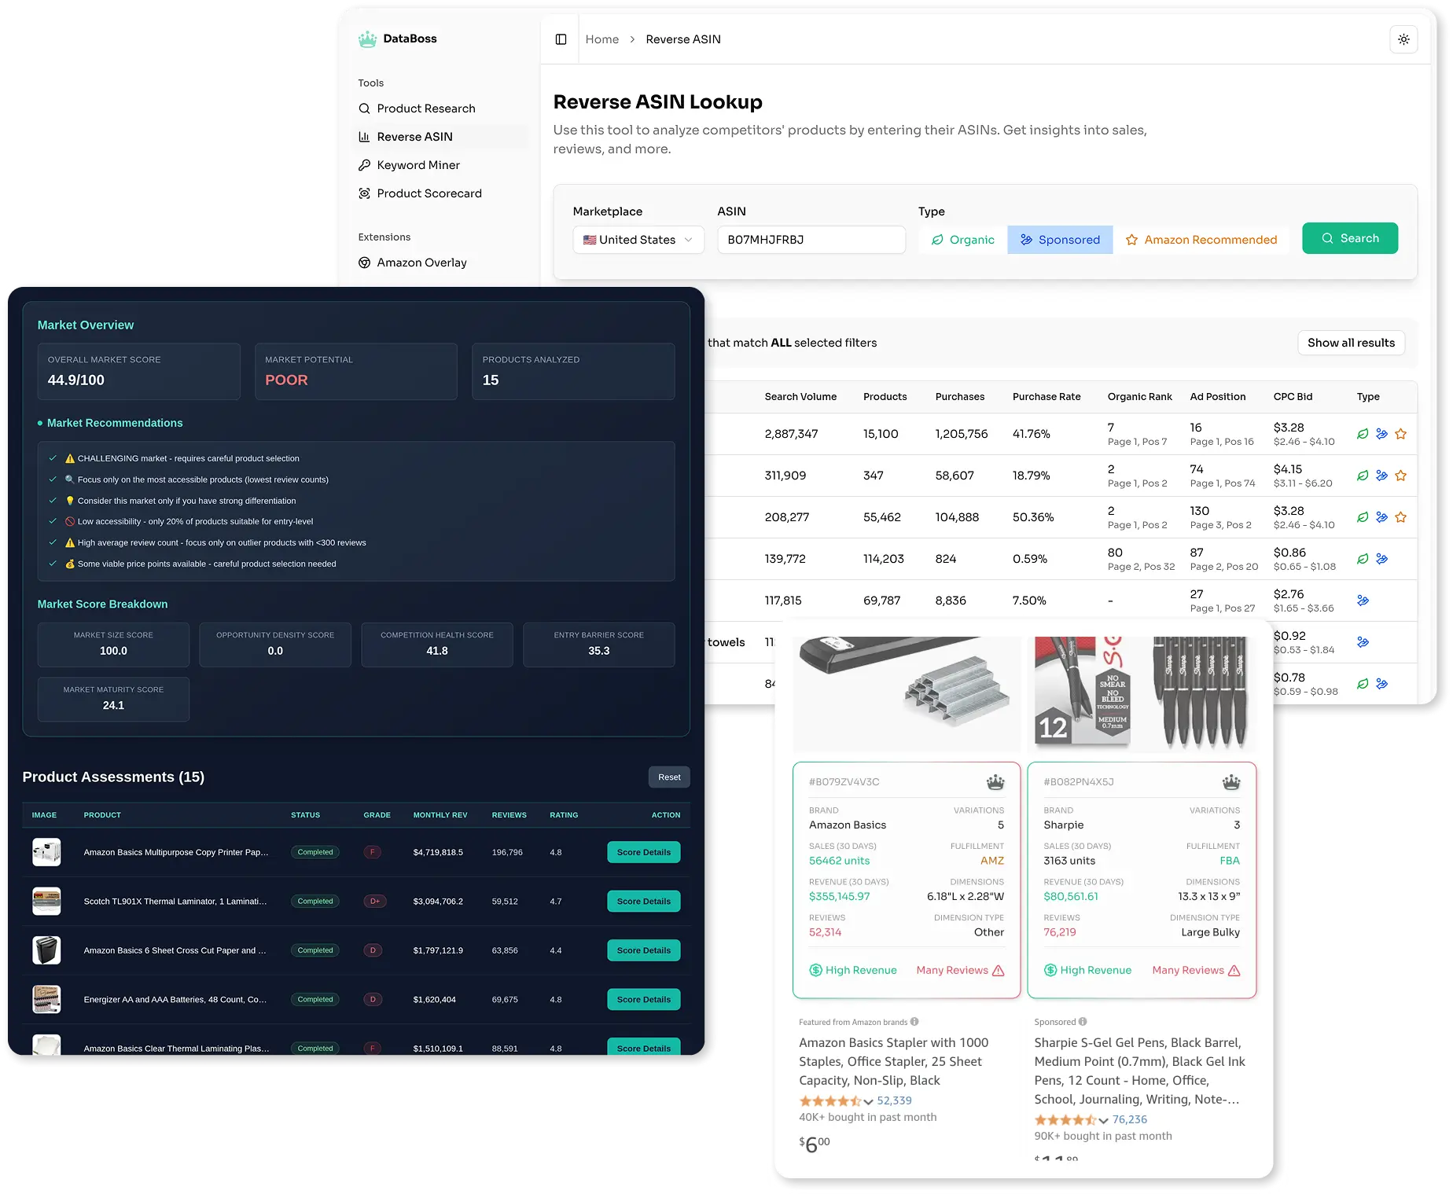Screen dimensions: 1453x1194
Task: Toggle the Organic filter
Action: [x=962, y=239]
